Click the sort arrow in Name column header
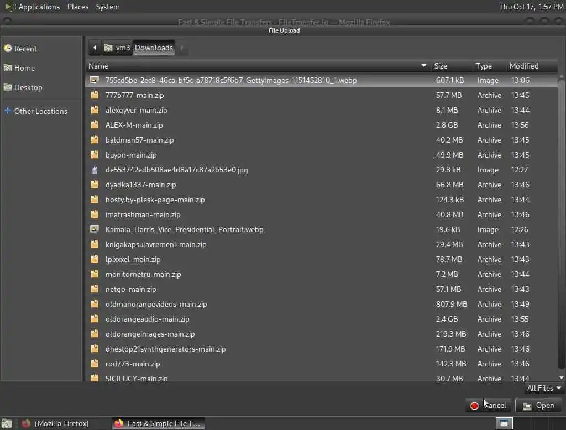Screen dimensions: 566x430 pyautogui.click(x=424, y=66)
